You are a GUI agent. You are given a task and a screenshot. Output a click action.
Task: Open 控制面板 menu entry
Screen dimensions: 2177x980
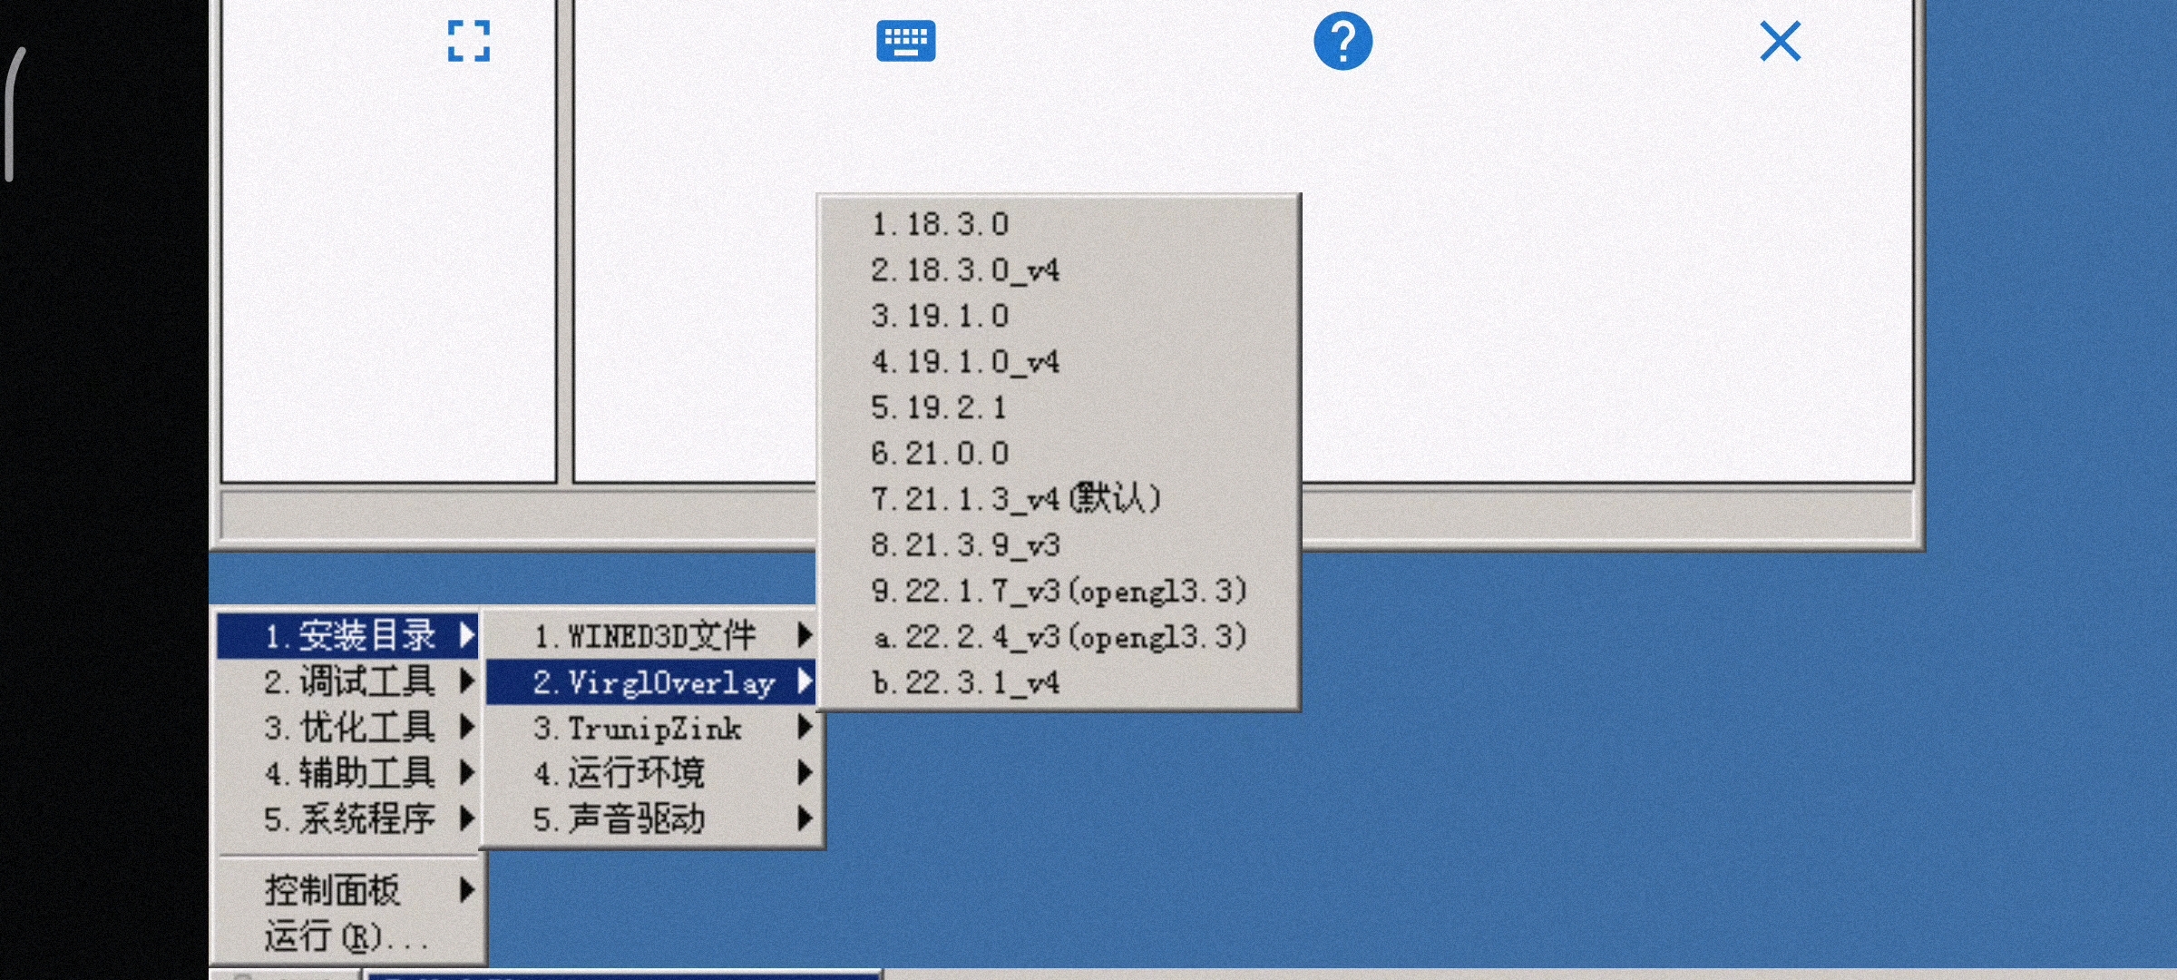(347, 890)
